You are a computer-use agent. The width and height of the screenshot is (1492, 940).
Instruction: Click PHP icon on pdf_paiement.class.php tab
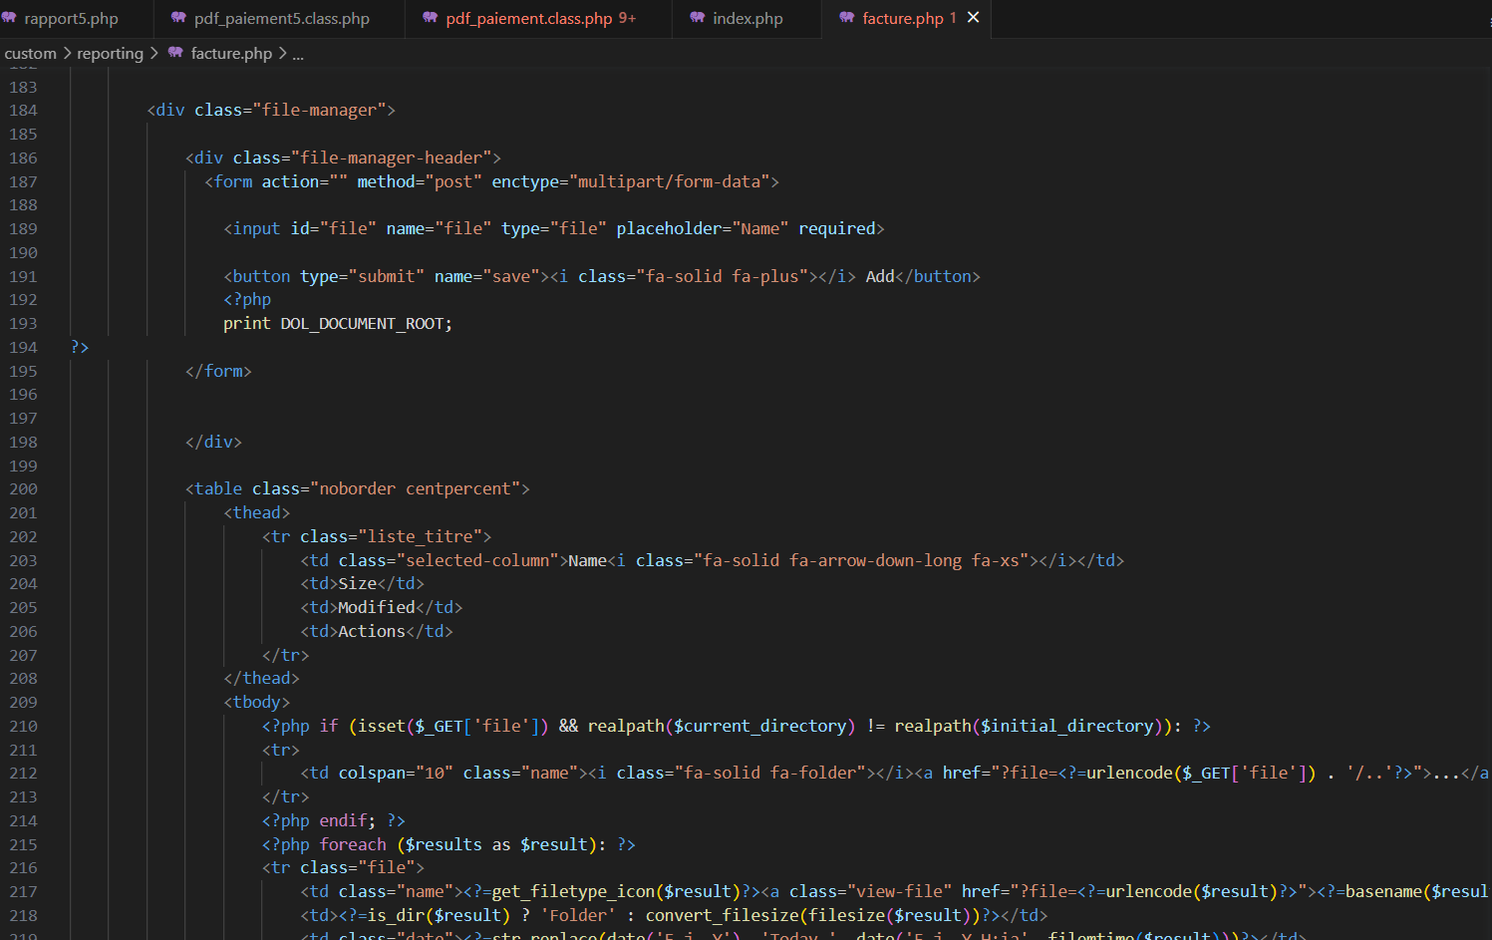(x=431, y=18)
